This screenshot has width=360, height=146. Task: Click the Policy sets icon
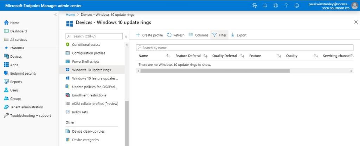(67, 112)
